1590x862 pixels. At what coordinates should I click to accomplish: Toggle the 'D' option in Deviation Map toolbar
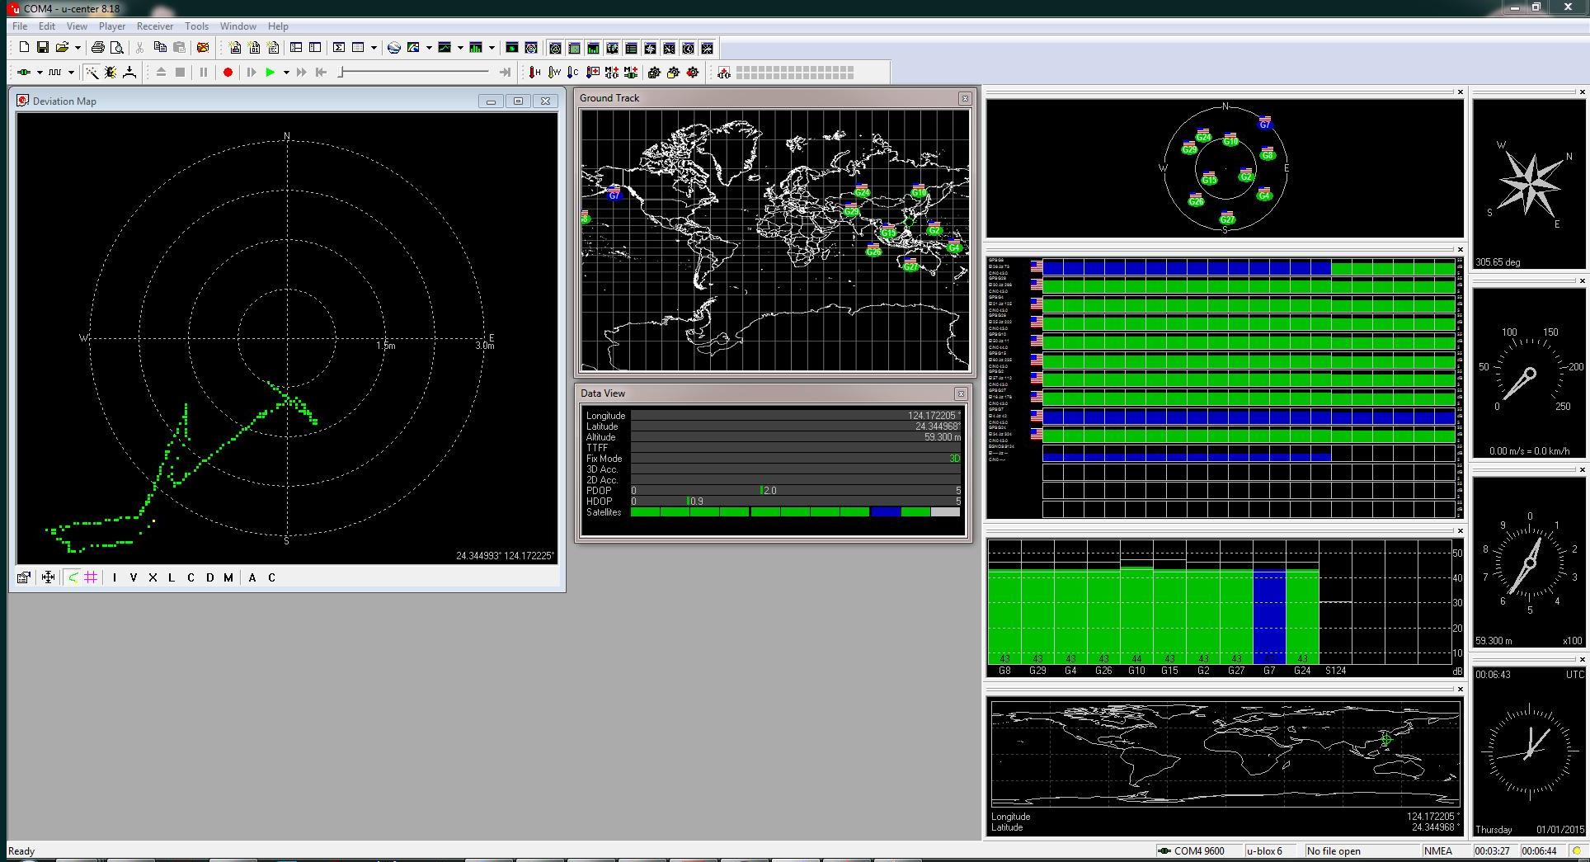click(209, 577)
